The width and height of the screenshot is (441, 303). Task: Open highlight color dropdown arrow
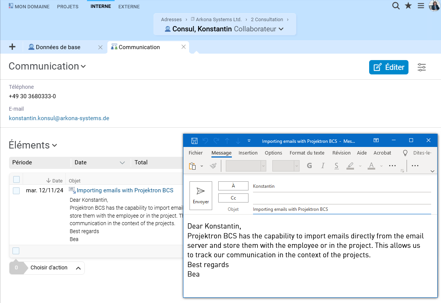(x=360, y=166)
